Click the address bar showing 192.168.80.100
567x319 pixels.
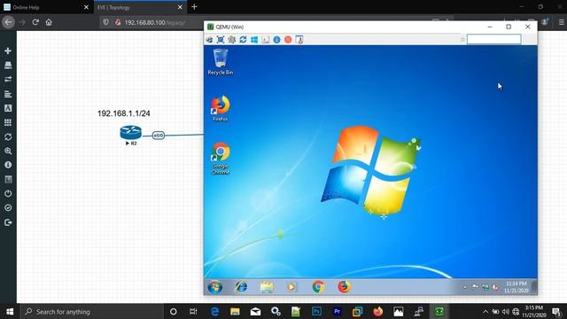point(155,22)
